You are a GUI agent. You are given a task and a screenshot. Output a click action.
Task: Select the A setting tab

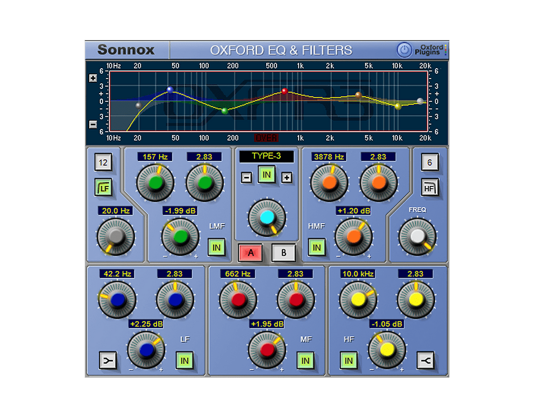tap(250, 252)
